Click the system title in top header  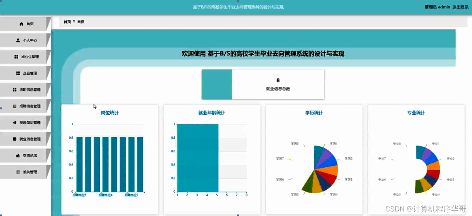pos(238,7)
